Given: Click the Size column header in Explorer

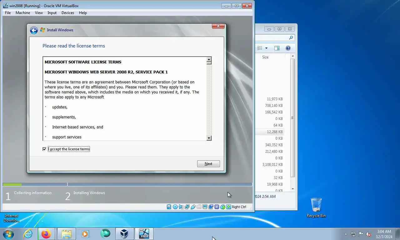Looking at the screenshot, I should pos(265,57).
